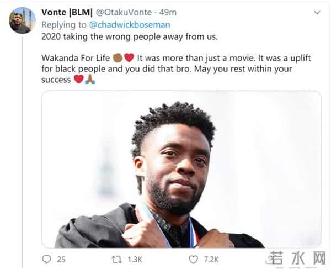
Task: Click the 7.2K likes count
Action: (211, 259)
